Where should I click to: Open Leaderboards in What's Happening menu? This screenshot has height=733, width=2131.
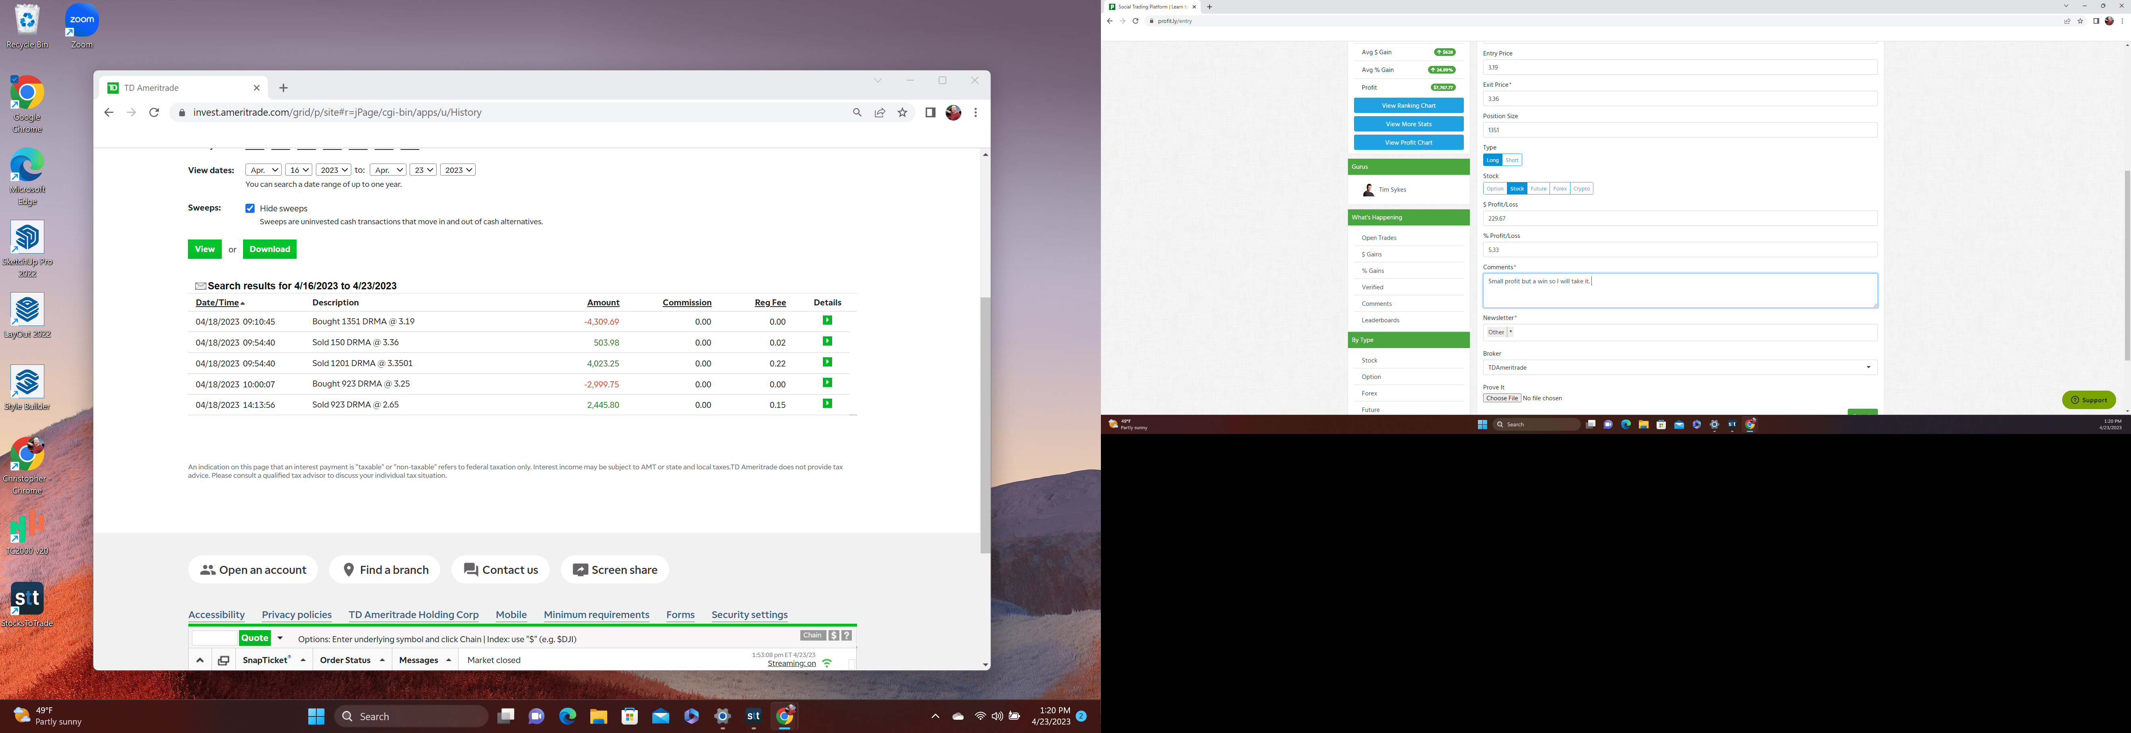coord(1380,320)
